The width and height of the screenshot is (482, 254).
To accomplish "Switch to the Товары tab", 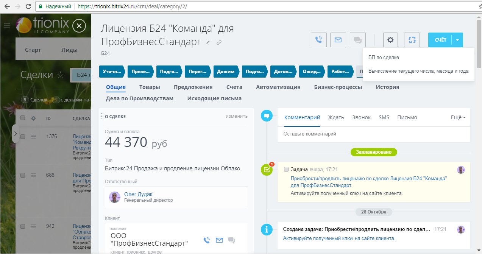I will click(x=150, y=87).
